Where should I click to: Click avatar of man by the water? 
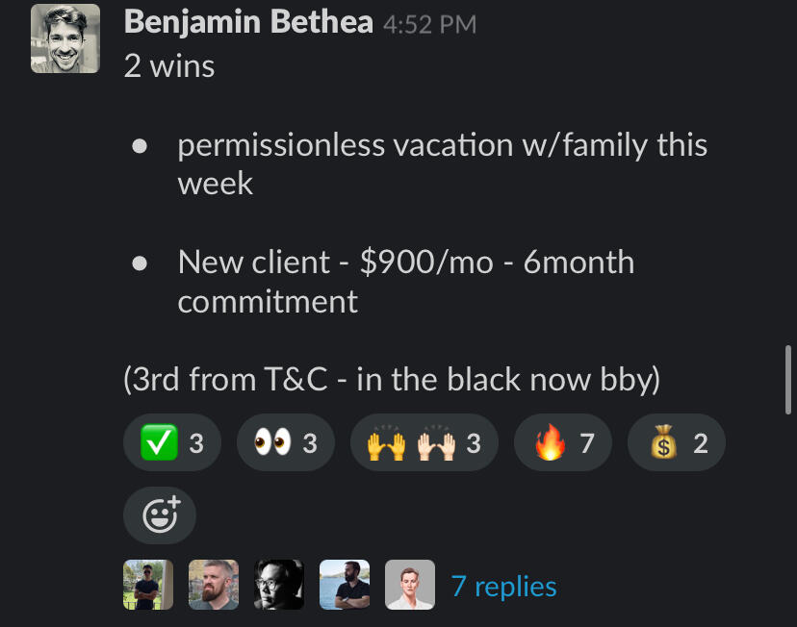(x=345, y=585)
